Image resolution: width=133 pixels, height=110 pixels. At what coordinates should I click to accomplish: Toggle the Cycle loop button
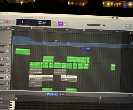13,22
